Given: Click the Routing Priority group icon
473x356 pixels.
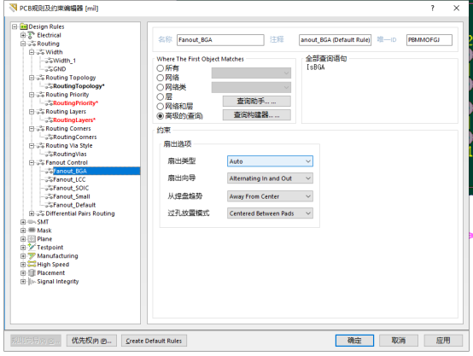Looking at the screenshot, I should point(40,95).
